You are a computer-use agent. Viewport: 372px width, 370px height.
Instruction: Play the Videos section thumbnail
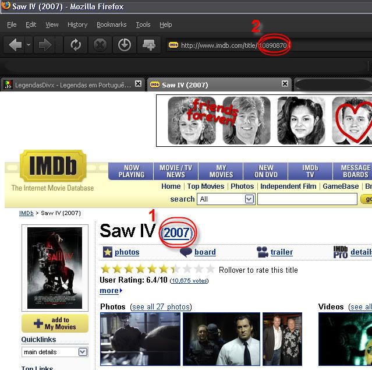[345, 339]
